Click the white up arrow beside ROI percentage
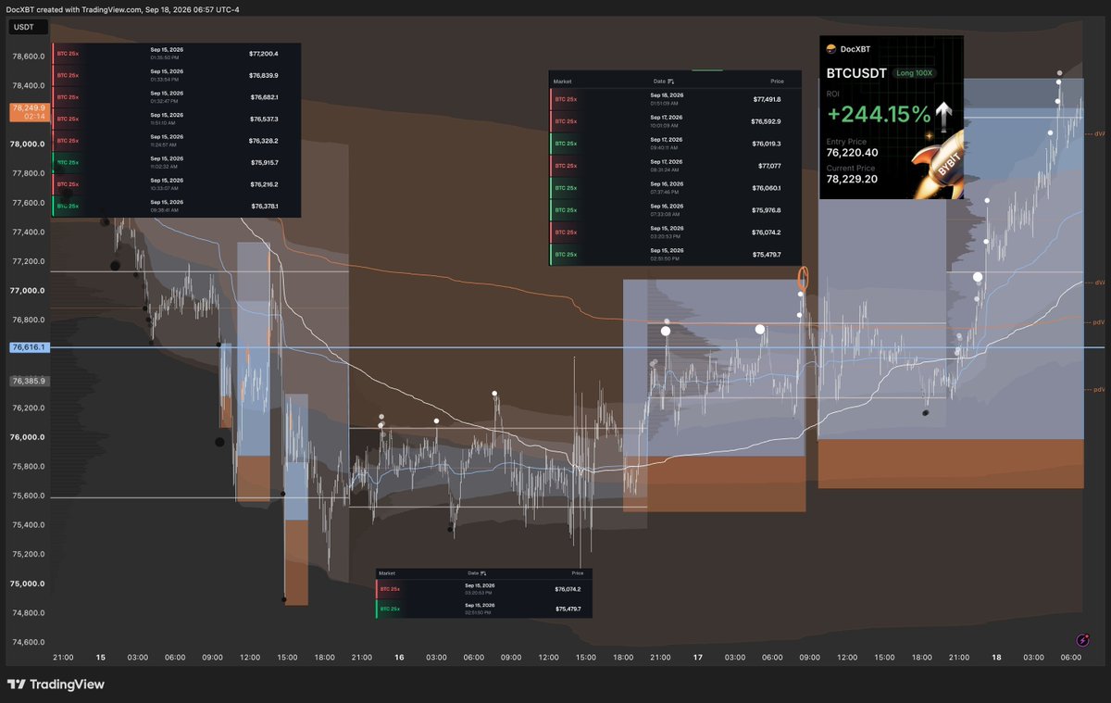 pyautogui.click(x=942, y=114)
